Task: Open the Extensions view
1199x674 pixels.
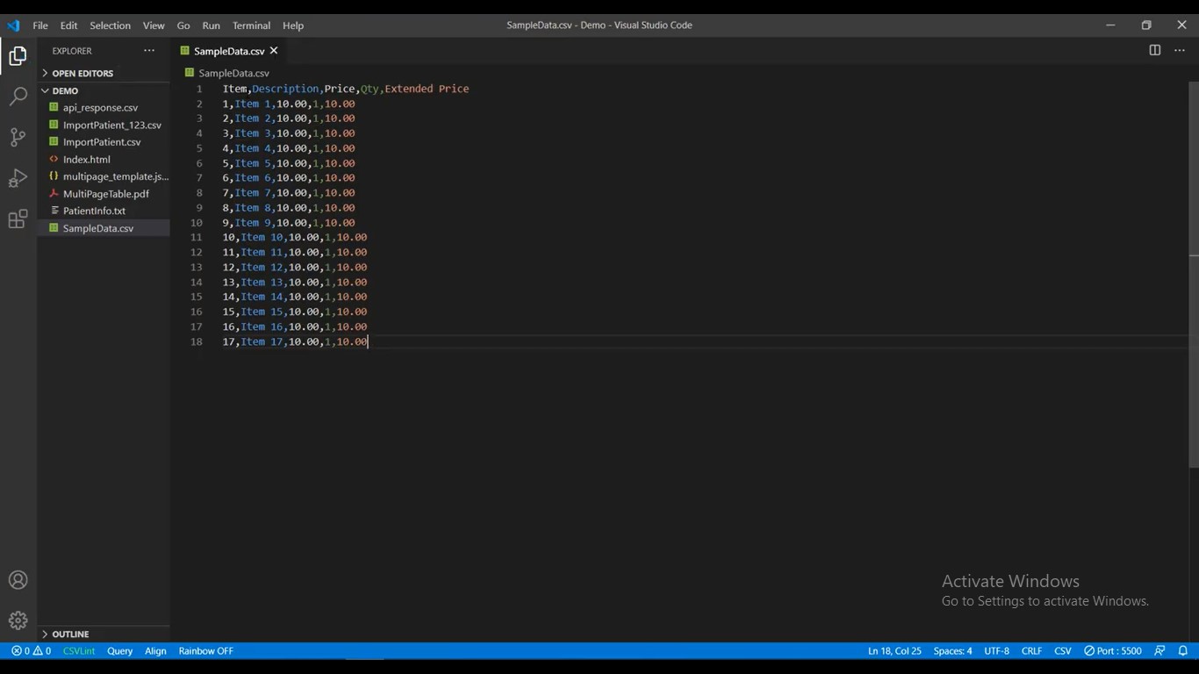Action: pyautogui.click(x=18, y=219)
